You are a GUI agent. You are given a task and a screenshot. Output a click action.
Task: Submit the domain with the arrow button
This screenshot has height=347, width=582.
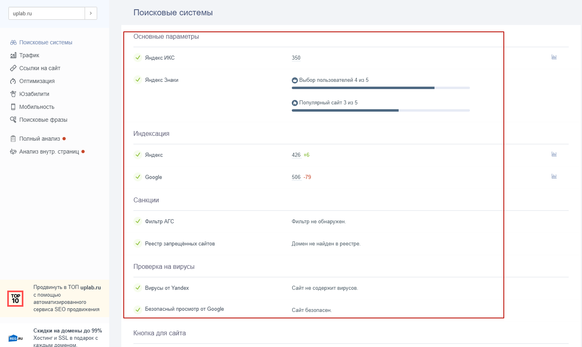[x=91, y=13]
